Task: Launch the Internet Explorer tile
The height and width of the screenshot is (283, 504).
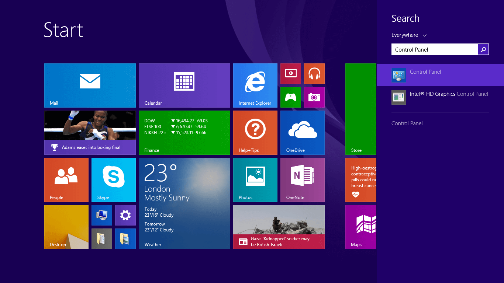Action: (255, 85)
